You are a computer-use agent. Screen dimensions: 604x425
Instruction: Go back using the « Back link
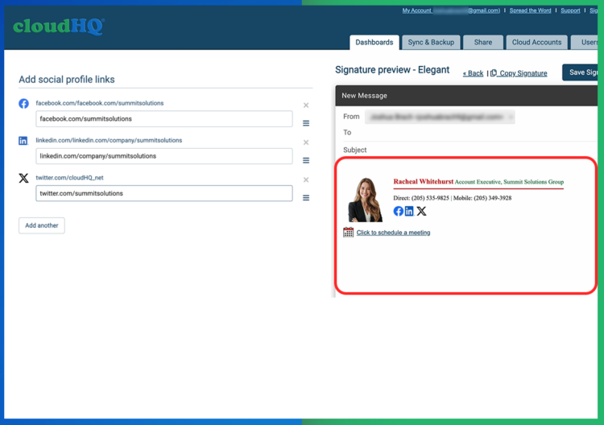473,73
